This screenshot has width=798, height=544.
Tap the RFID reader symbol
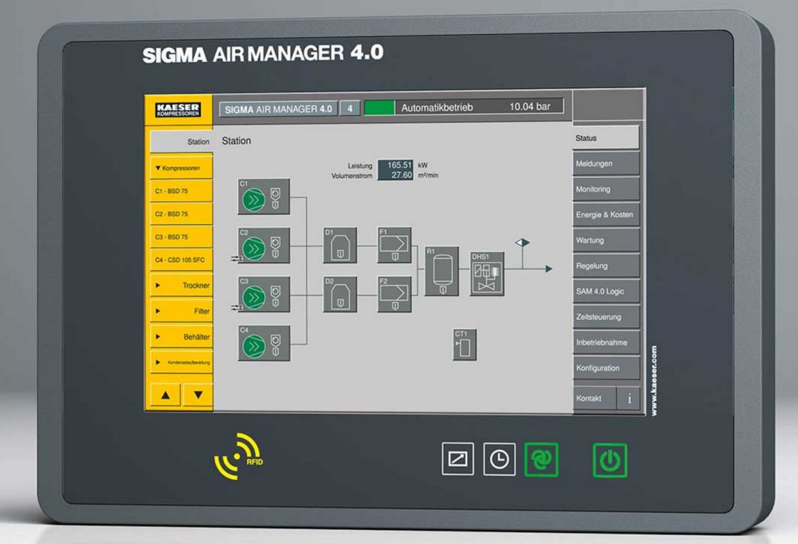pos(238,457)
